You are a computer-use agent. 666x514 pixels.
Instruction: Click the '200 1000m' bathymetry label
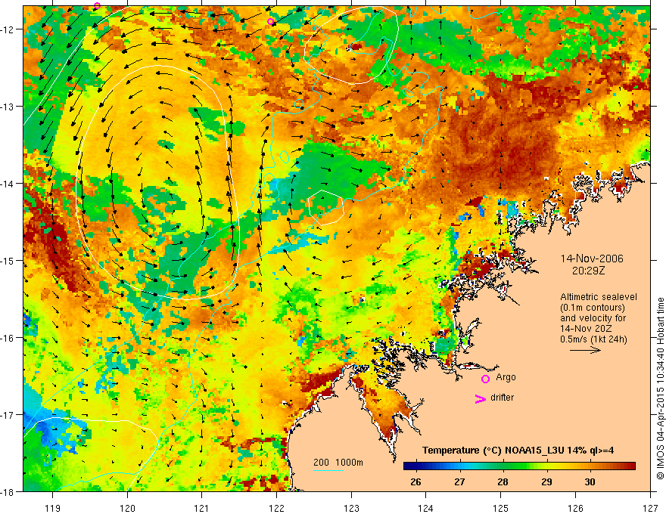point(338,463)
